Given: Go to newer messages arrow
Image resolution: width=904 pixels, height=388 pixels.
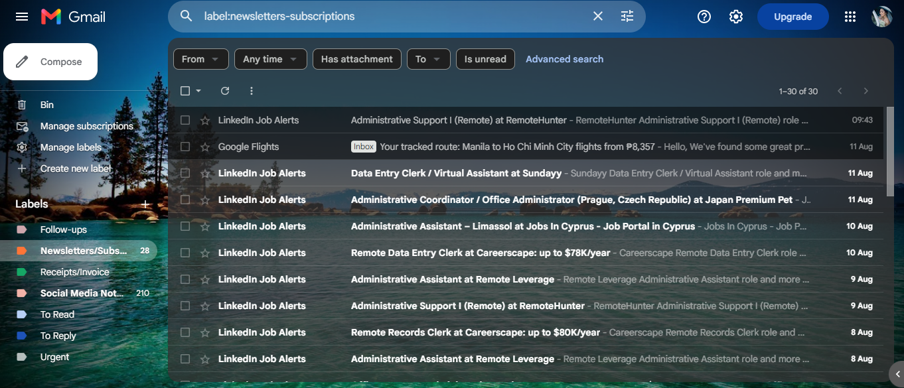Looking at the screenshot, I should pos(840,91).
